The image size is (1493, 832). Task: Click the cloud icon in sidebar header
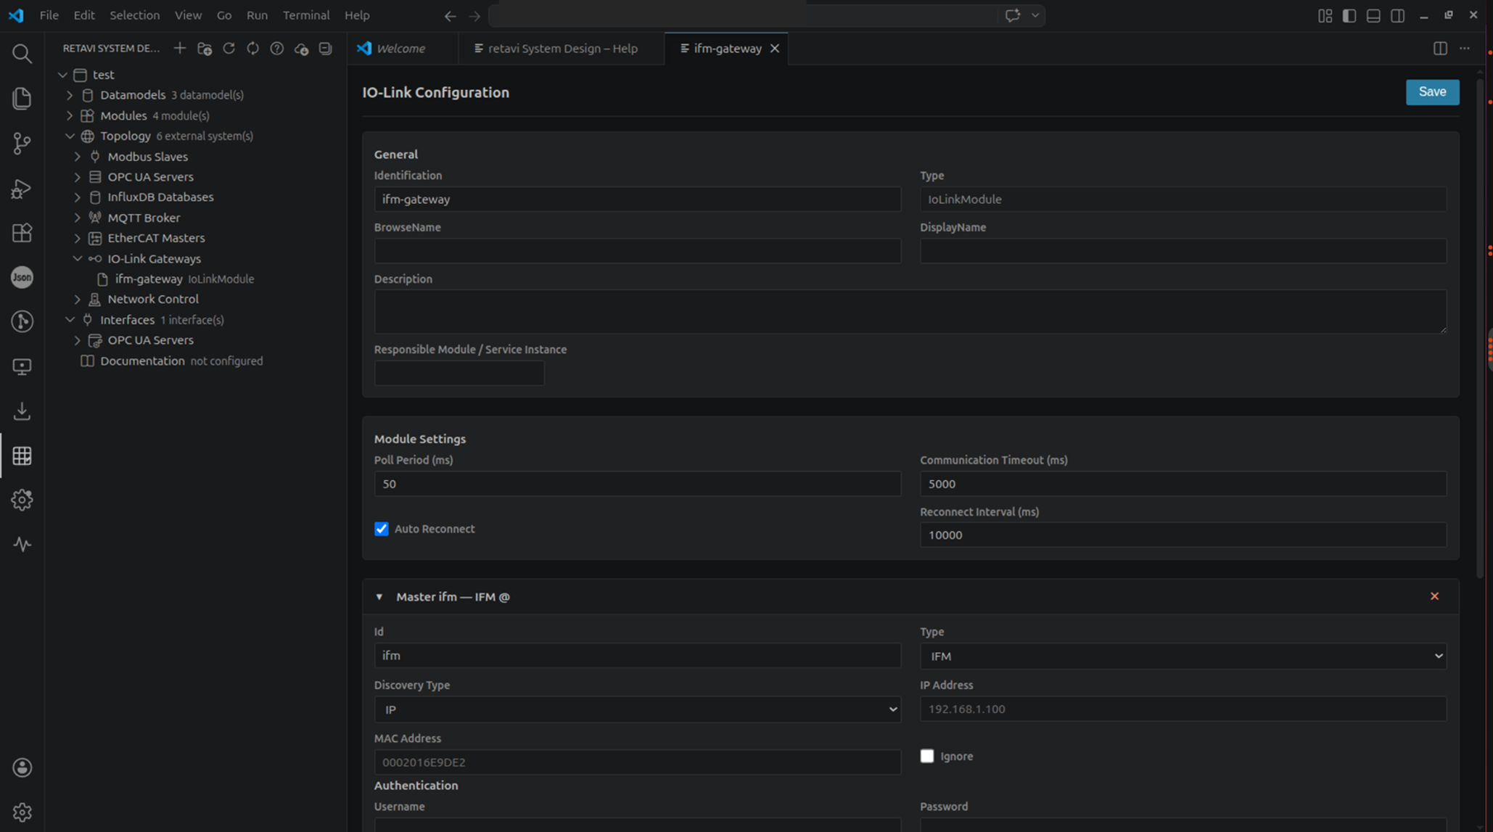(x=301, y=48)
